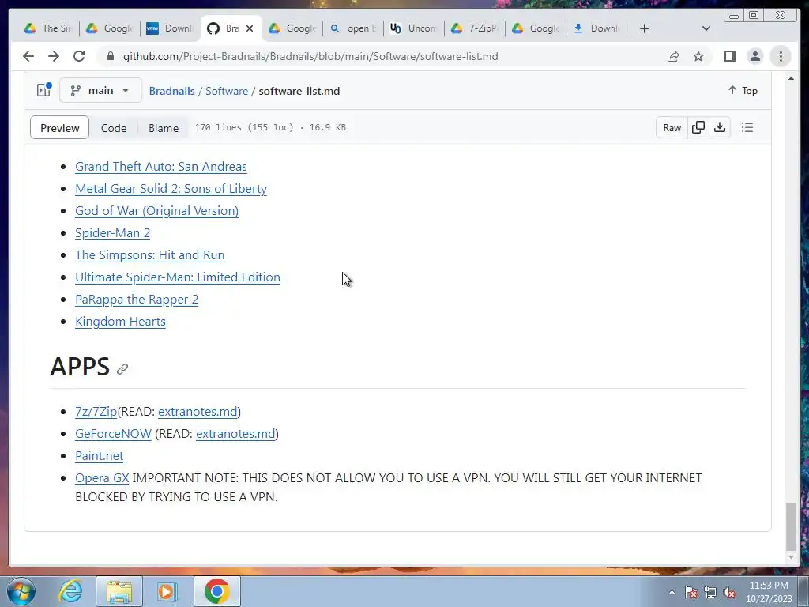Go forward with the browser forward arrow
The image size is (809, 607).
click(54, 56)
